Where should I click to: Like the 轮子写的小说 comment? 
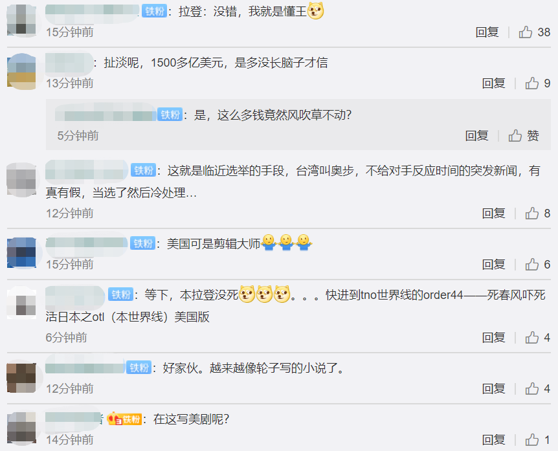coord(531,388)
